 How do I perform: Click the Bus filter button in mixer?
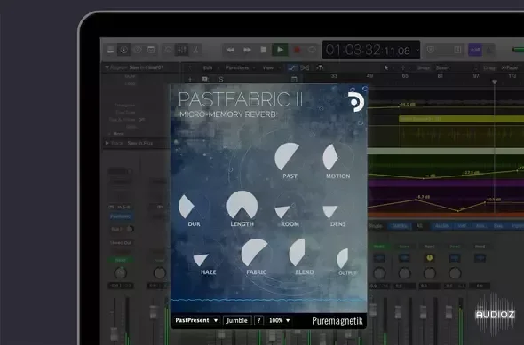coord(498,226)
